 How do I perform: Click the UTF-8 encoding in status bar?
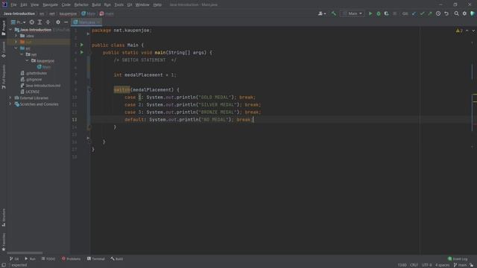click(x=426, y=265)
